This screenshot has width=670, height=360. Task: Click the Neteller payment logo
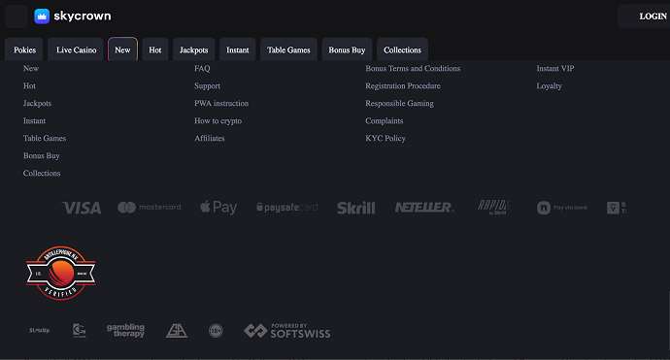[424, 208]
